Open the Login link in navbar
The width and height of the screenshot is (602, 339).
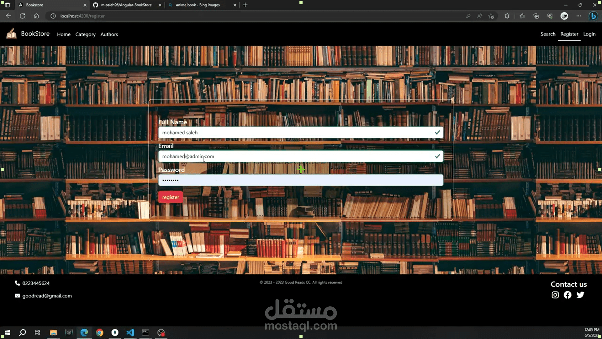coord(589,34)
